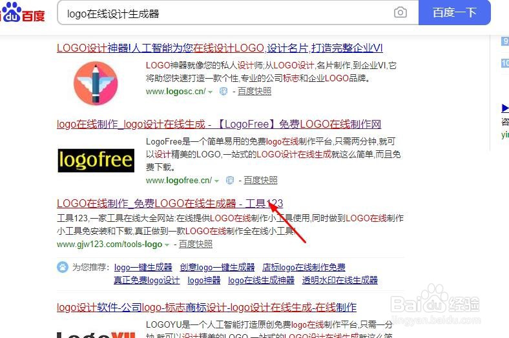Screen dimensions: 509x338
Task: Open 百度快照 for gjw123.com result
Action: point(196,244)
